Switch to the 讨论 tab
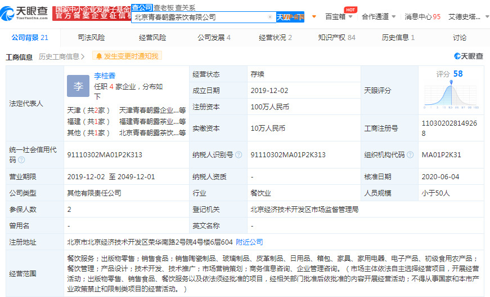The image size is (490, 297). tap(460, 38)
